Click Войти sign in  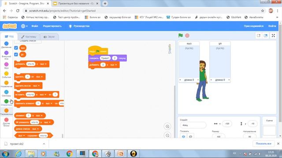272,26
